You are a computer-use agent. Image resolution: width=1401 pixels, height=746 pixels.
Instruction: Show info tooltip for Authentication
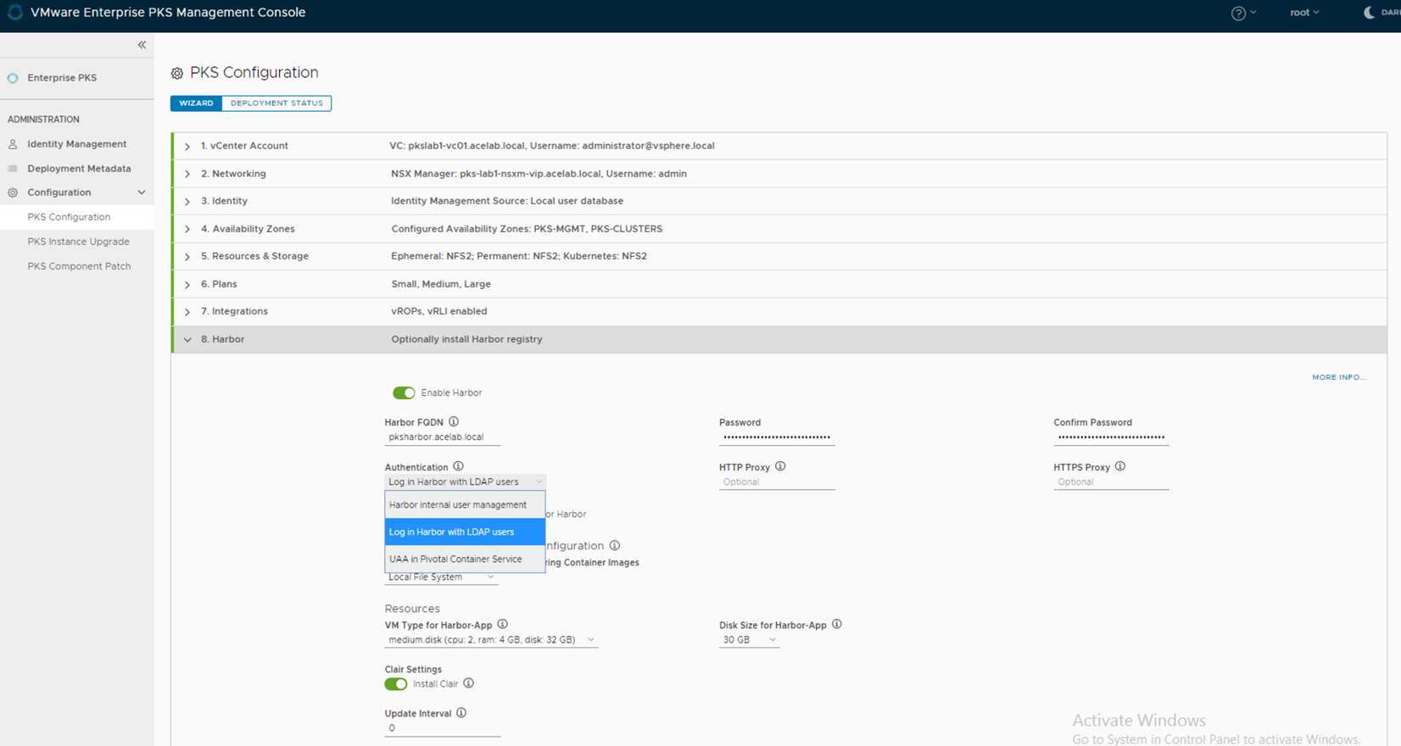[x=458, y=466]
